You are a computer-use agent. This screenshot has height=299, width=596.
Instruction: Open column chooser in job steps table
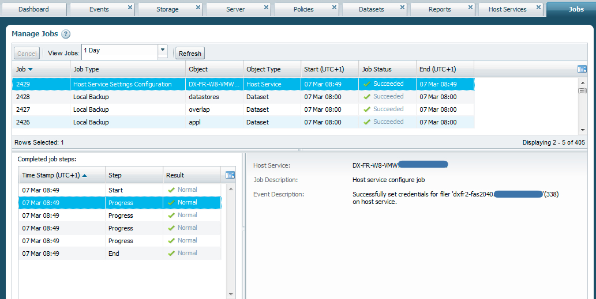230,175
